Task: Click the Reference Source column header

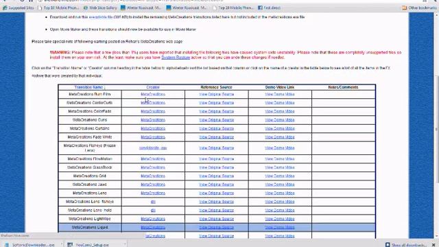Action: 217,87
